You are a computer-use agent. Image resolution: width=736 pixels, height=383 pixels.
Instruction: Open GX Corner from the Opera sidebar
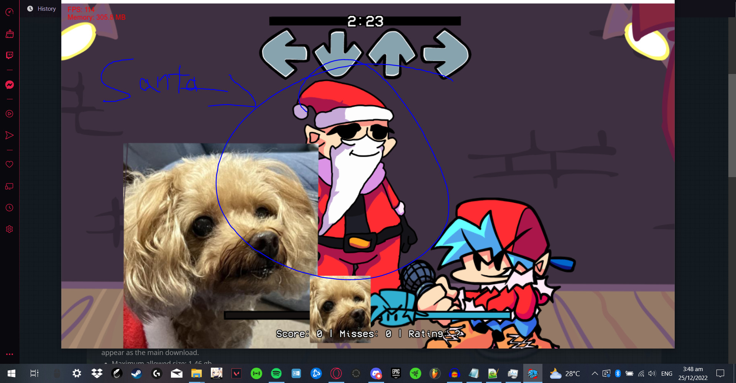coord(10,12)
